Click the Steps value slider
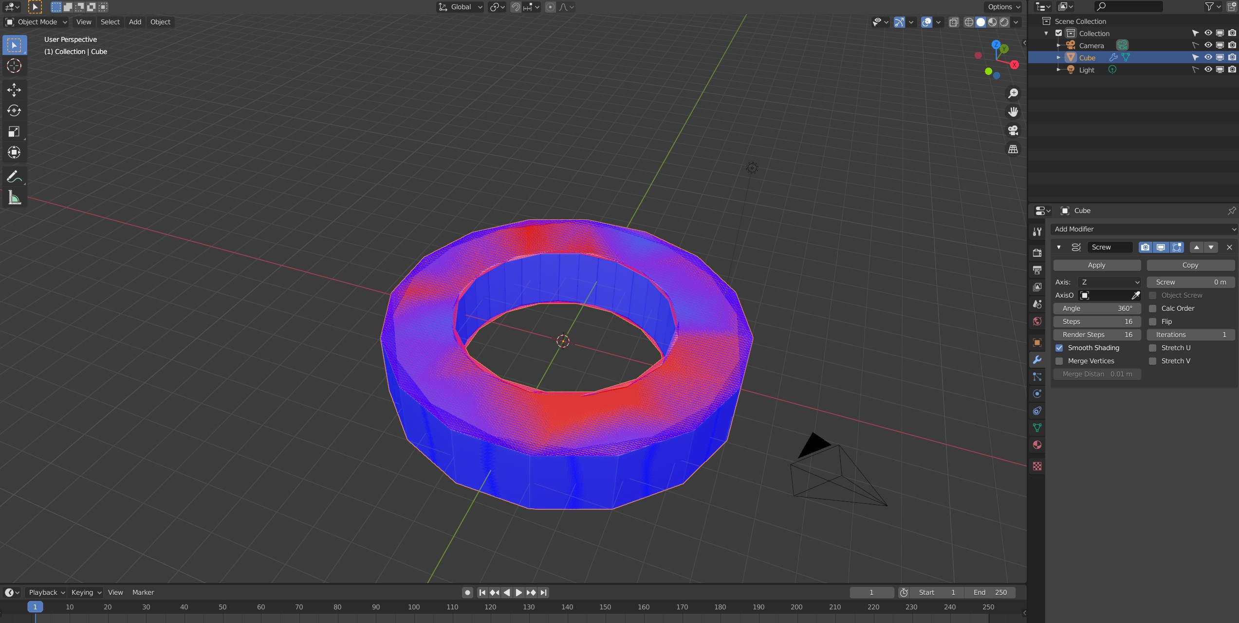Screen dimensions: 1239x623 tap(1097, 321)
